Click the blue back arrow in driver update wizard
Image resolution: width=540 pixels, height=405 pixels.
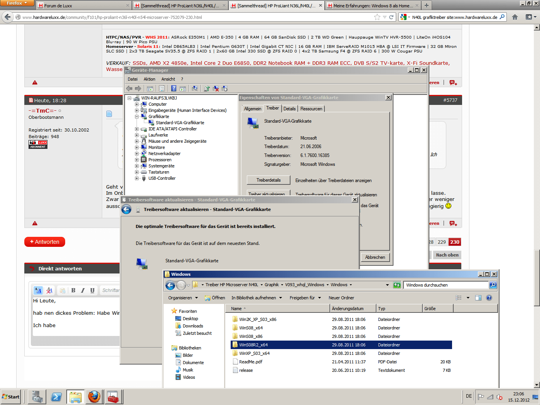click(x=127, y=209)
